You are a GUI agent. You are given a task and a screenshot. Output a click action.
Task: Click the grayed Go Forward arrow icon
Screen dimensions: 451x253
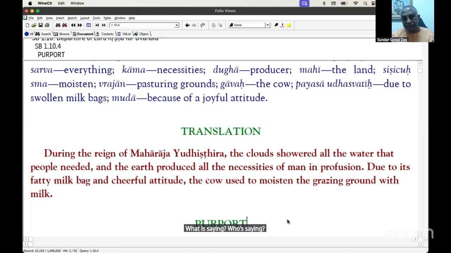[x=194, y=25]
